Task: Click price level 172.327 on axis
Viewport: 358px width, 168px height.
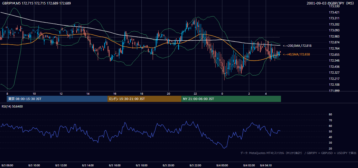Action: pyautogui.click(x=334, y=73)
